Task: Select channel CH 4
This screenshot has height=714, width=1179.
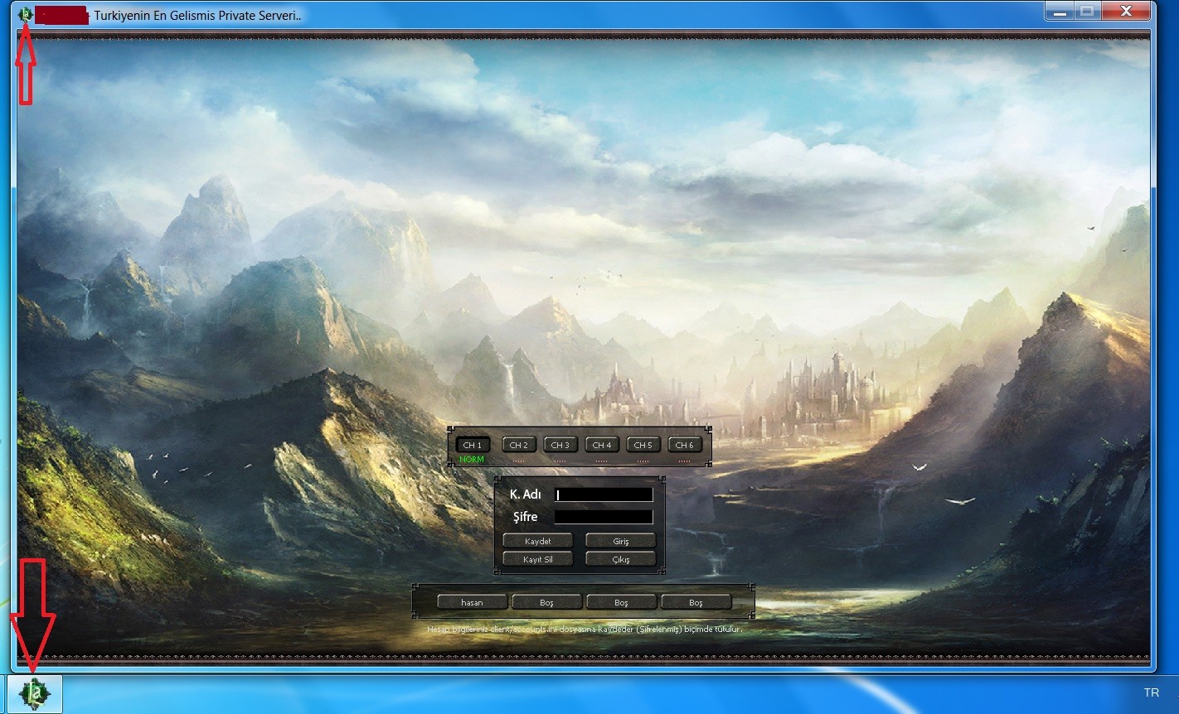Action: (x=602, y=445)
